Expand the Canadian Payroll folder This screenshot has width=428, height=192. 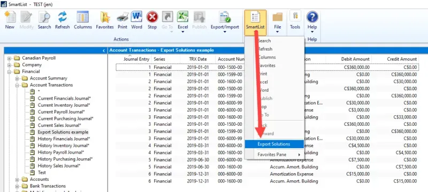[9, 58]
